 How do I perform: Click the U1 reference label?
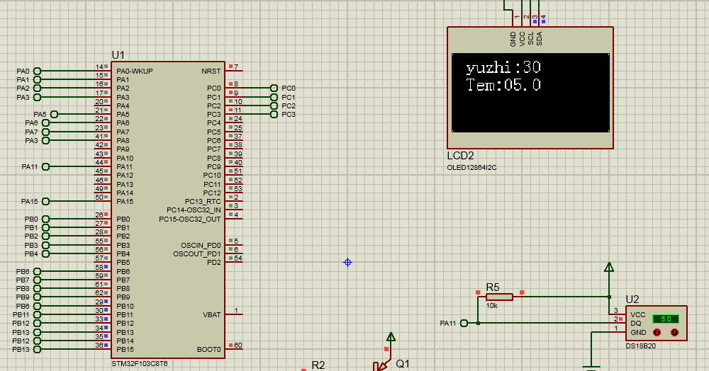(118, 55)
